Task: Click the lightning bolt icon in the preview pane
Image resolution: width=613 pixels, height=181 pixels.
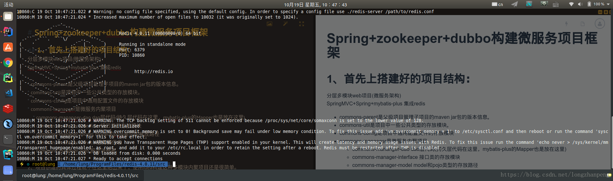Action: tap(567, 24)
